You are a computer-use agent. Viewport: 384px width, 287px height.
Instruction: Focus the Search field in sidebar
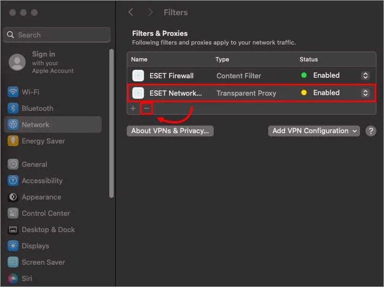(x=57, y=35)
